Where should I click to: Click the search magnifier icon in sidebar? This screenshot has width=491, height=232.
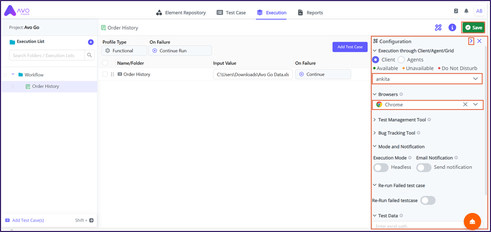pos(90,55)
